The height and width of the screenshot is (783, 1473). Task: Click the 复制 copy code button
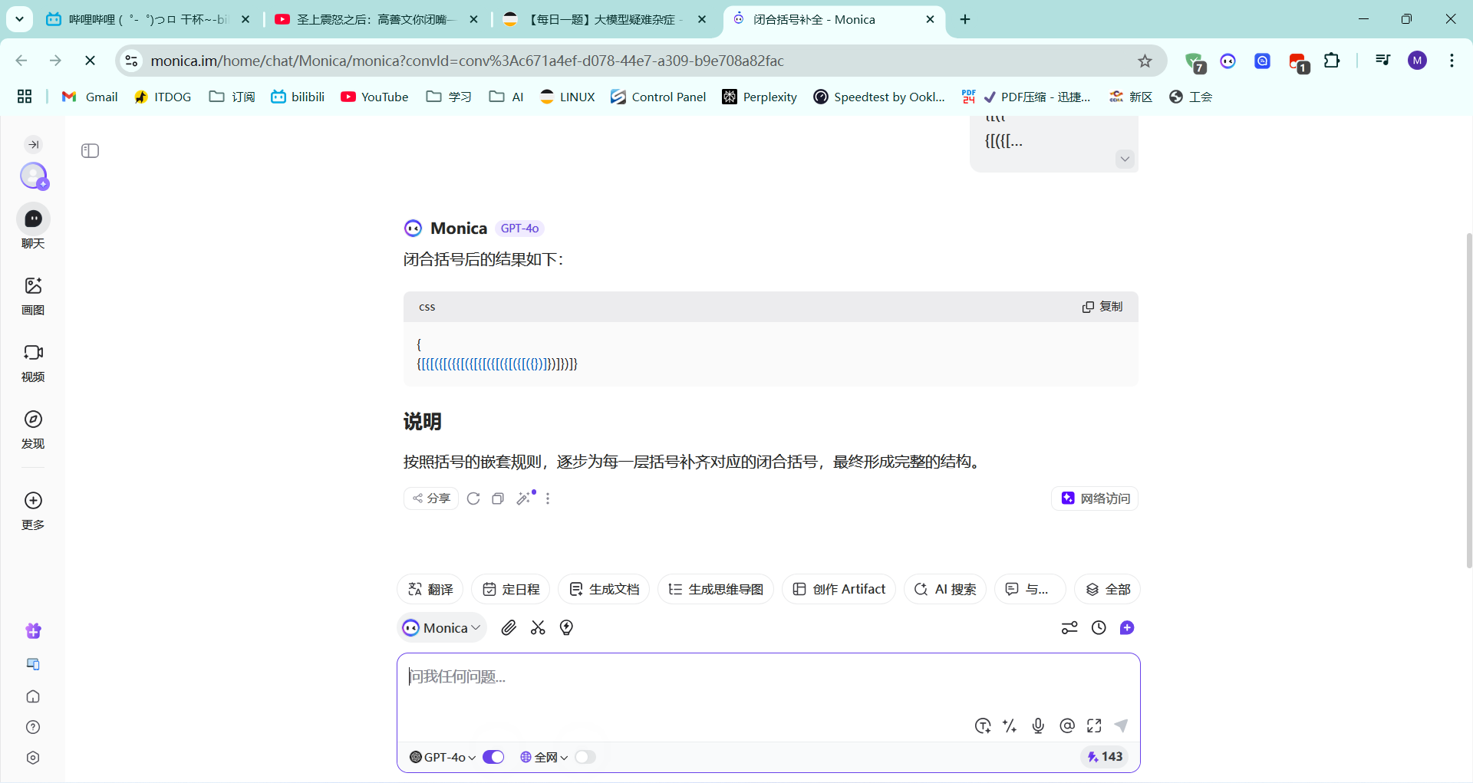click(1102, 307)
